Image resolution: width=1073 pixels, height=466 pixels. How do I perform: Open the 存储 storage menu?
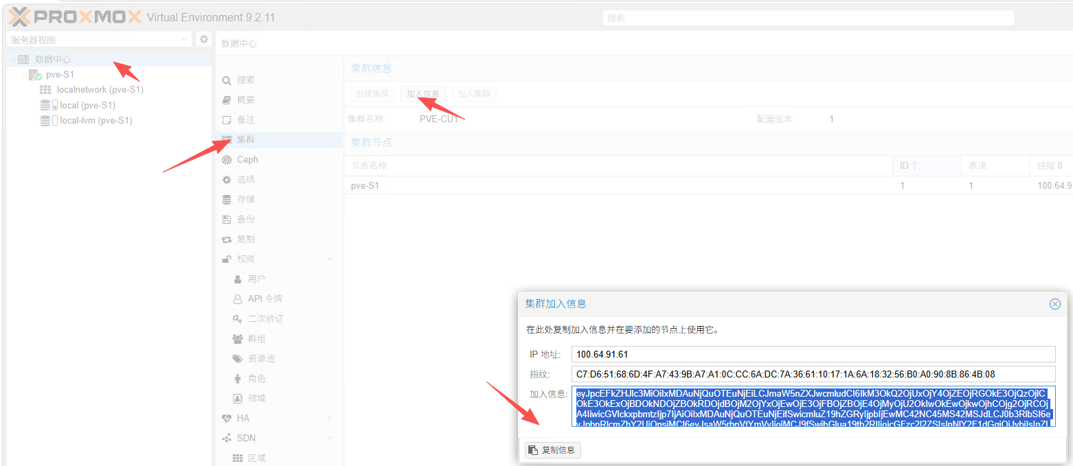[x=245, y=200]
